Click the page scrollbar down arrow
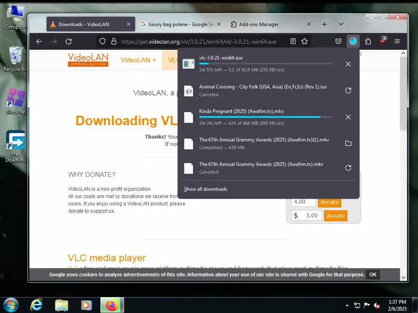 [404, 278]
